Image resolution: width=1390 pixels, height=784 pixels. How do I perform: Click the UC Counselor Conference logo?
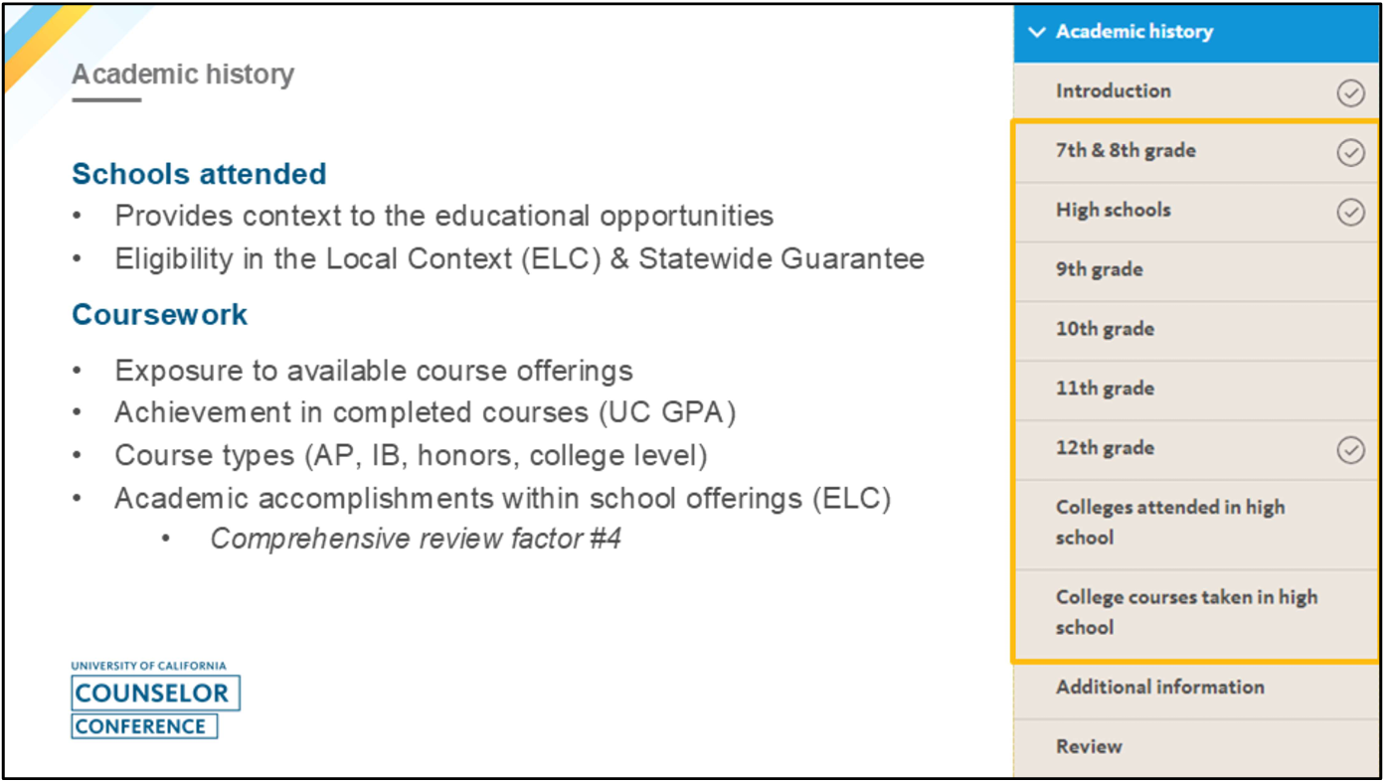(154, 701)
